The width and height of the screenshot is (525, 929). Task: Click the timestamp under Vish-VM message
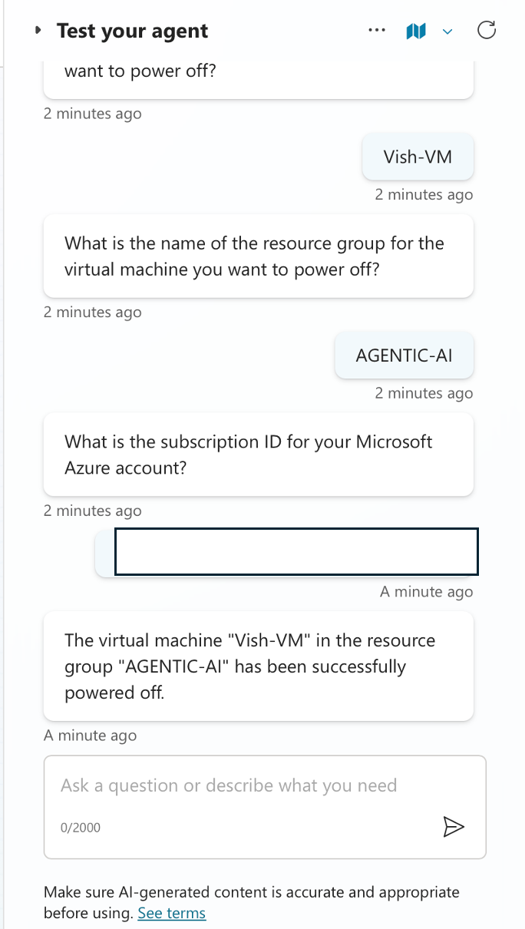(424, 194)
